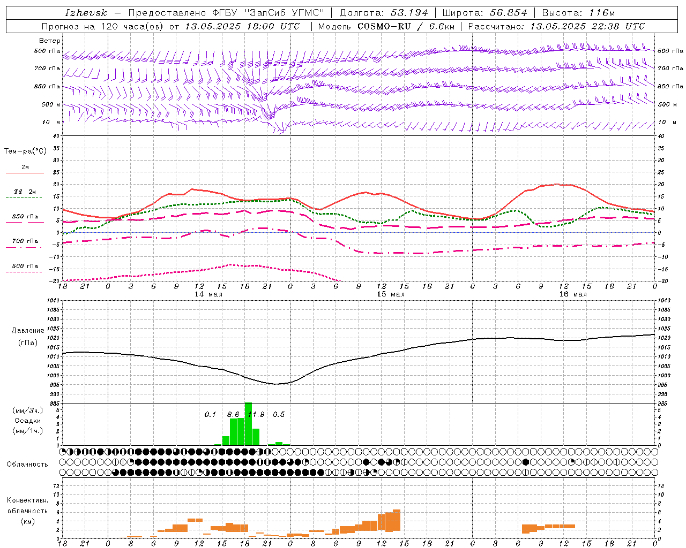The image size is (686, 548).
Task: Click the Модель COSMO-RU / 6.6км text
Action: pos(386,26)
